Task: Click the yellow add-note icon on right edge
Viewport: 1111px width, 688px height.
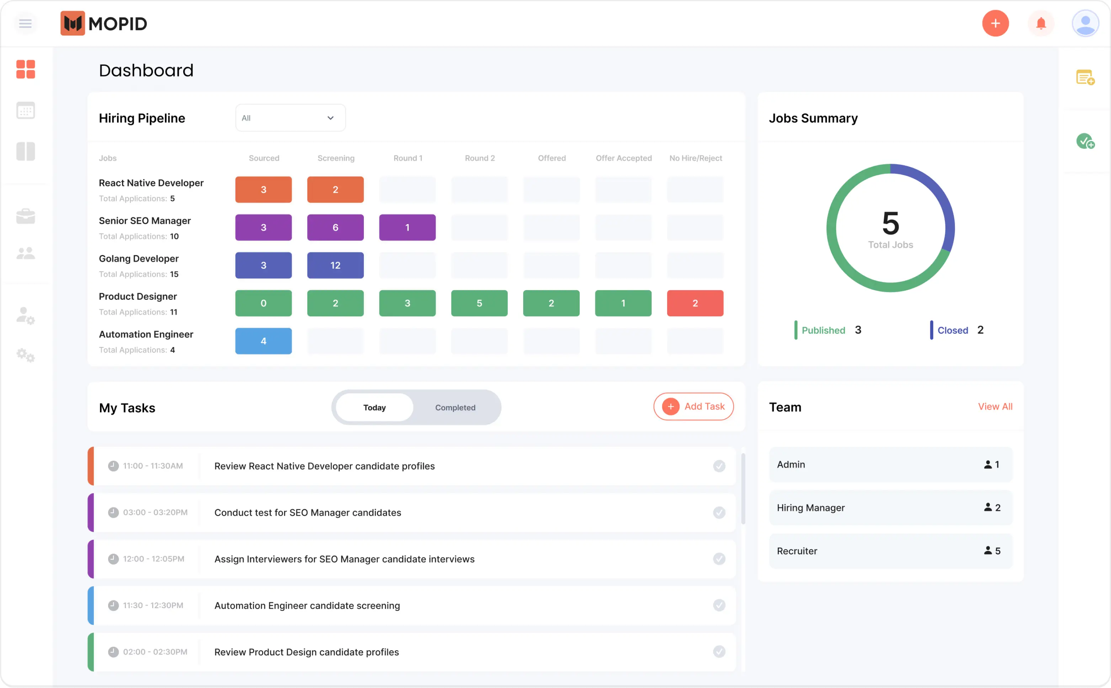Action: click(x=1085, y=77)
